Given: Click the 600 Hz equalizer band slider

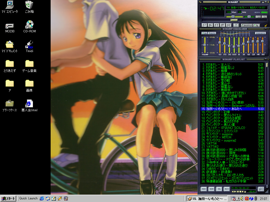Looking at the screenshot, I should coord(234,45).
